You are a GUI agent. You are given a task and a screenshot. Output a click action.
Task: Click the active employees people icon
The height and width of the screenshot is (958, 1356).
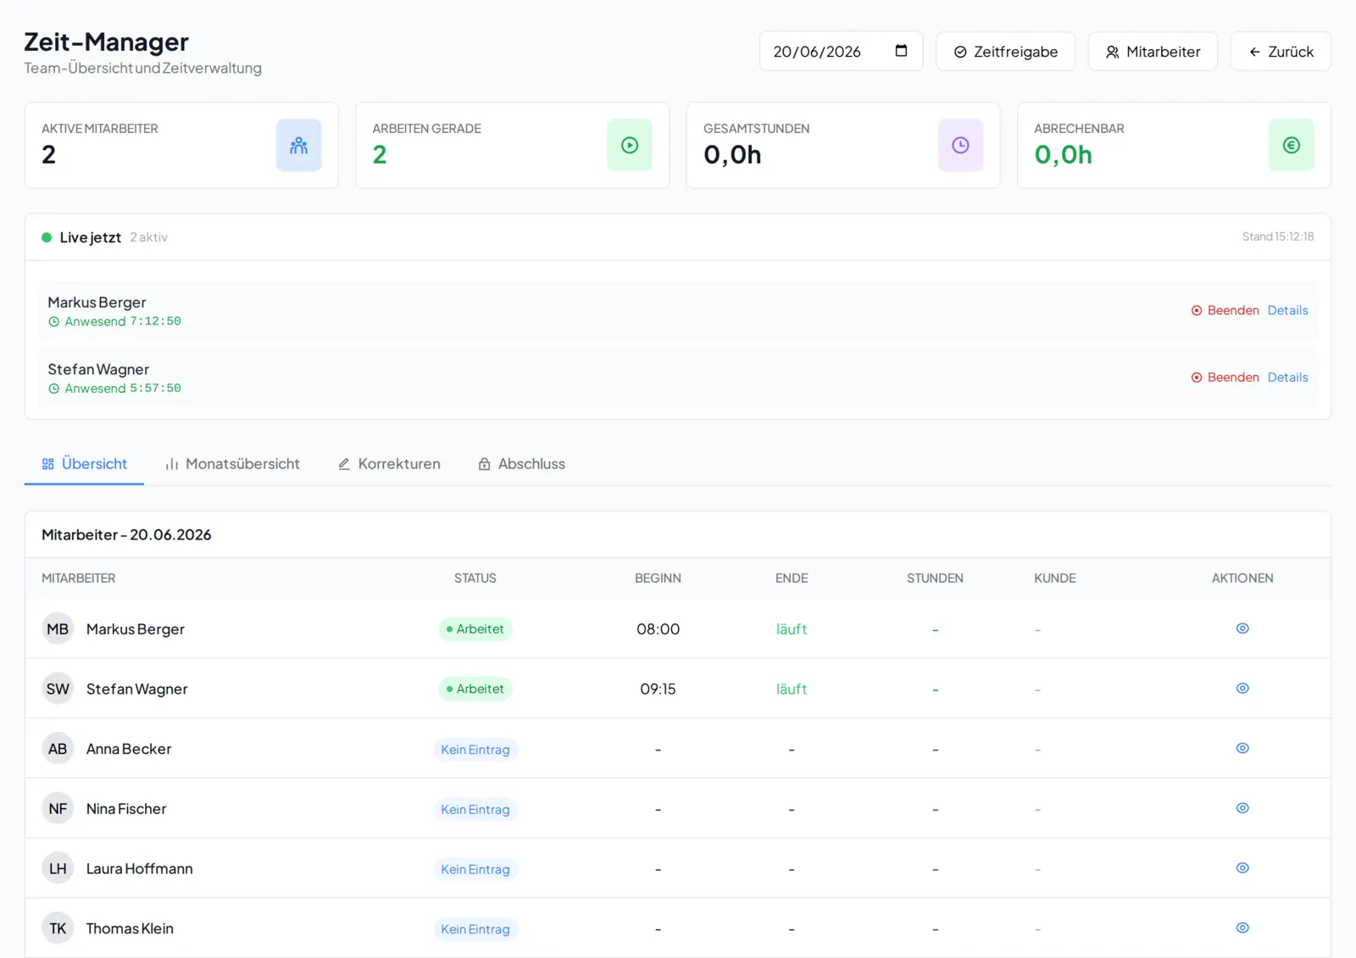(x=298, y=146)
